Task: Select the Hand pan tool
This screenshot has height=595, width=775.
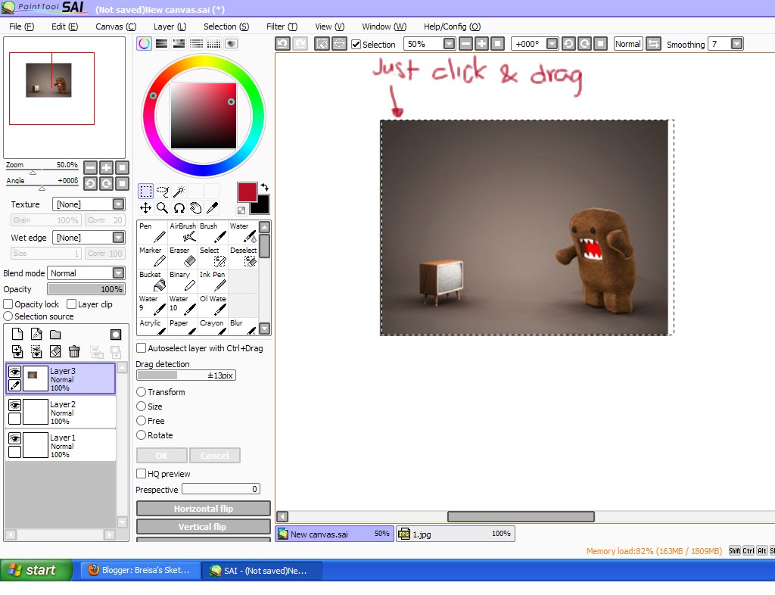Action: (196, 208)
